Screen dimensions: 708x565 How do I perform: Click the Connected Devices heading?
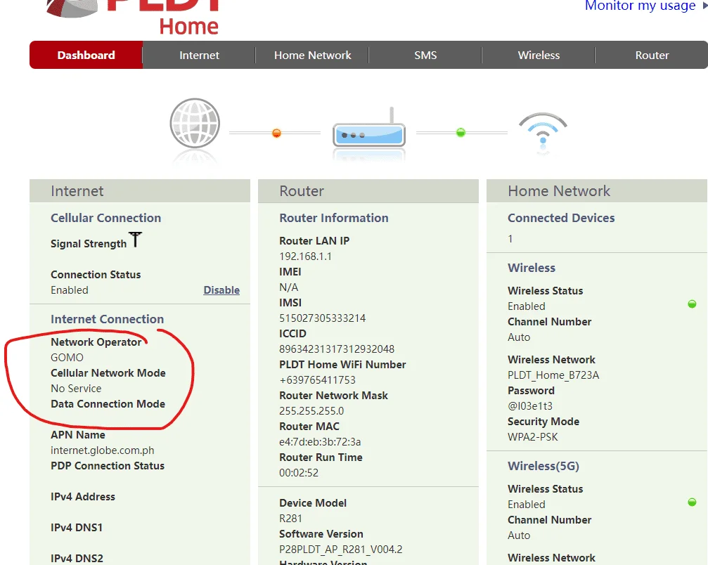(x=561, y=218)
